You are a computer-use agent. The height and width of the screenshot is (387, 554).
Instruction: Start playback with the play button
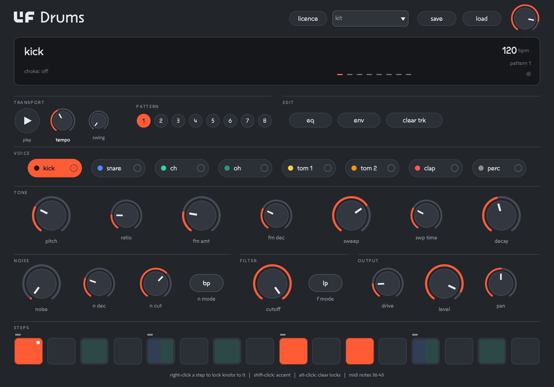click(27, 121)
